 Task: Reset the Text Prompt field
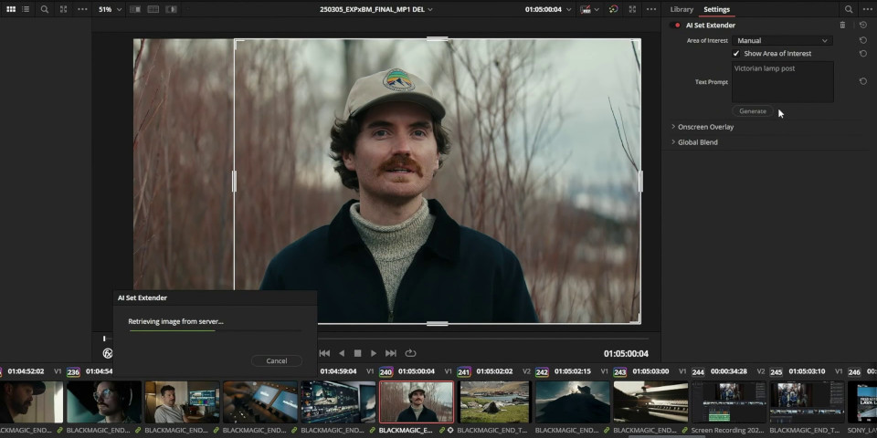[863, 81]
